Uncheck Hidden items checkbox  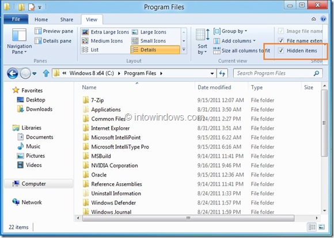pyautogui.click(x=281, y=51)
